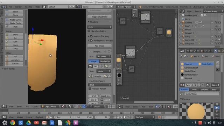Expand the RenderLayers tree item
Screen dimensions: 224x126
[180, 15]
